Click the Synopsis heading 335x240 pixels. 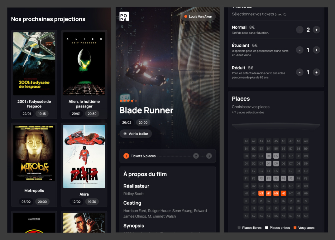pos(133,226)
